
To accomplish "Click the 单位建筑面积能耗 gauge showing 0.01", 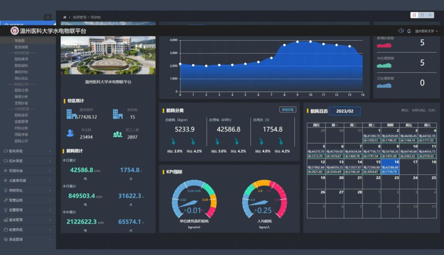I will click(x=194, y=199).
